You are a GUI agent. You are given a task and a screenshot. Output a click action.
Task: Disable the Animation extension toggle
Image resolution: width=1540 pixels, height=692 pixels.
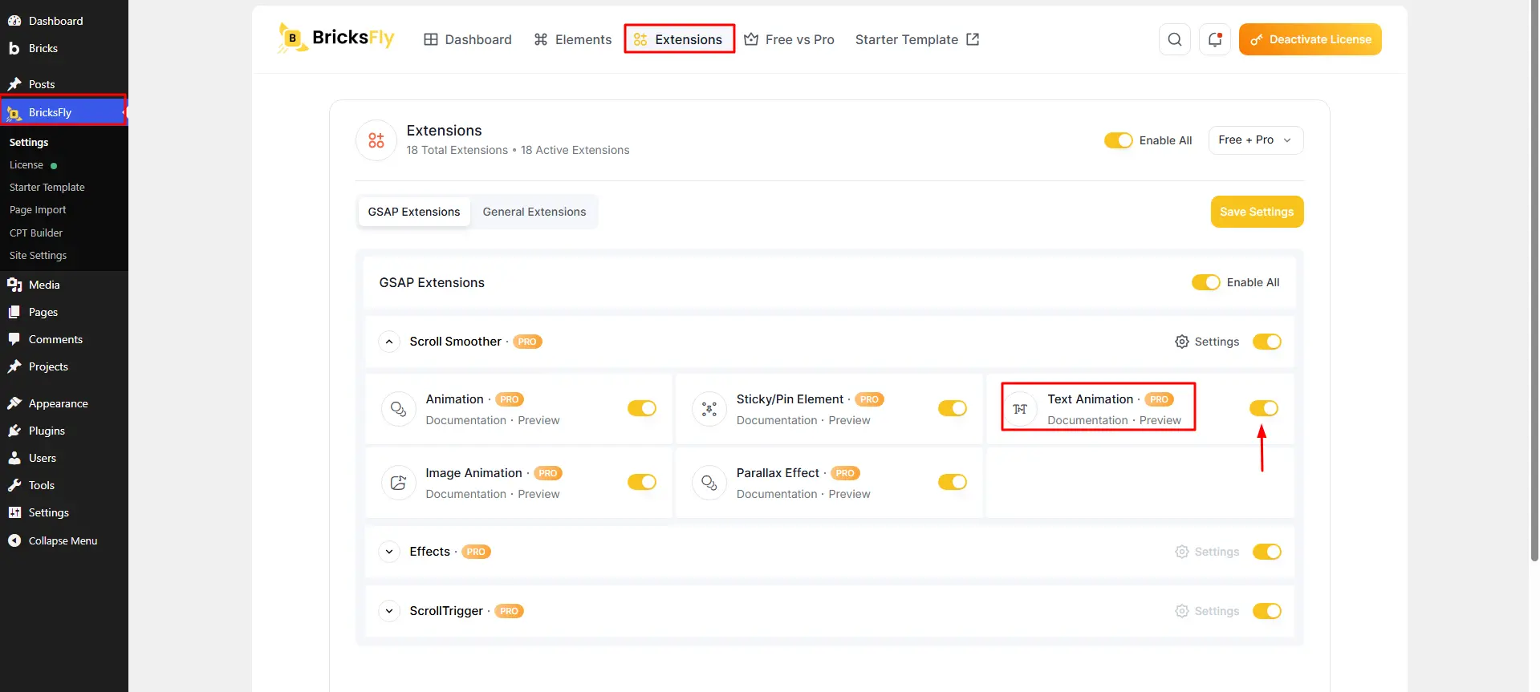tap(641, 408)
